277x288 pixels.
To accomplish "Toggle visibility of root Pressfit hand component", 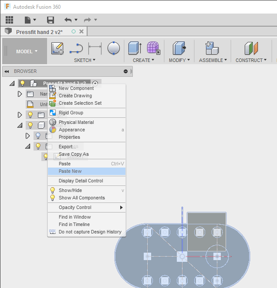I will coord(22,83).
